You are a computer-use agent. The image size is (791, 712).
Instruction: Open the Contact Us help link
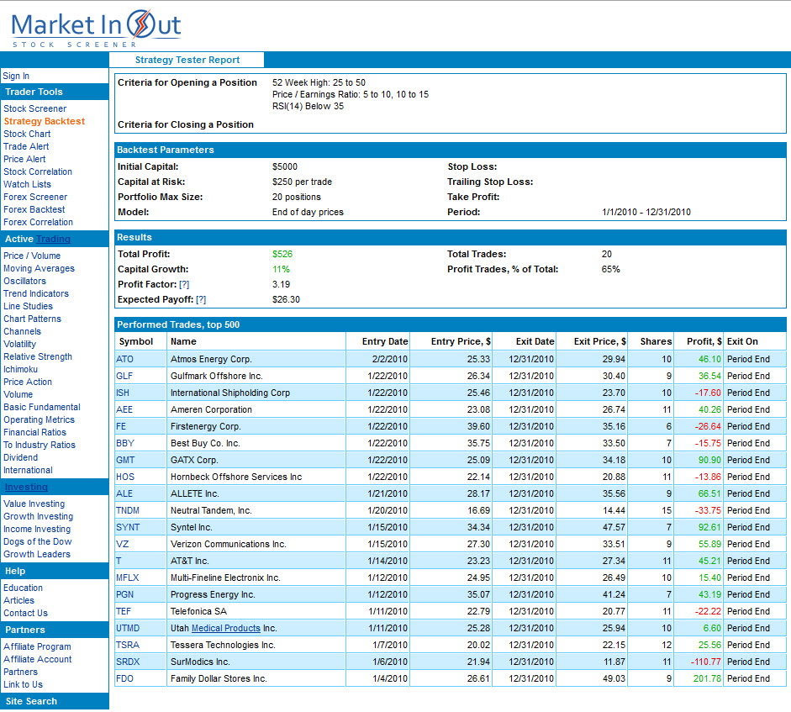tap(25, 613)
